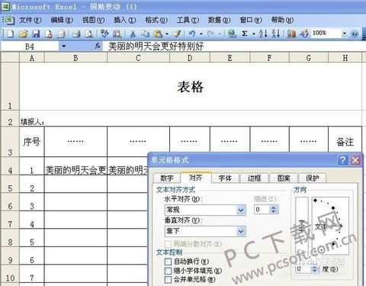Click the Excel workbook icon beside 文件 menu
Viewport: 366px width, 286px height.
click(x=9, y=20)
